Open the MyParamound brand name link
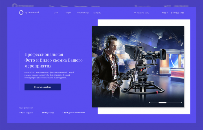 [32, 13]
